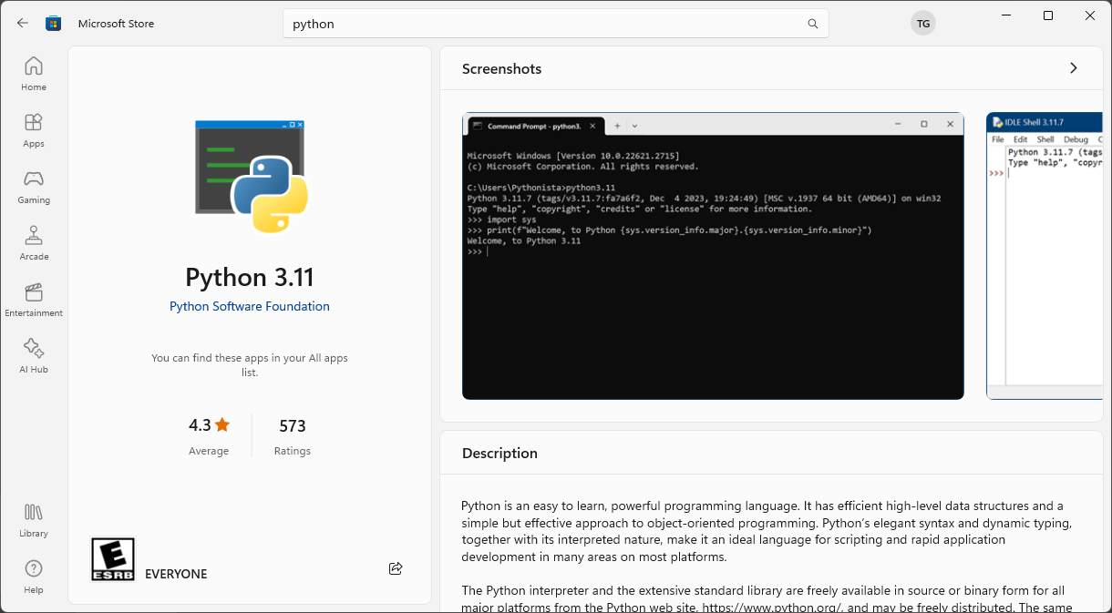Image resolution: width=1112 pixels, height=613 pixels.
Task: Minimize the Microsoft Store window
Action: pos(1006,15)
